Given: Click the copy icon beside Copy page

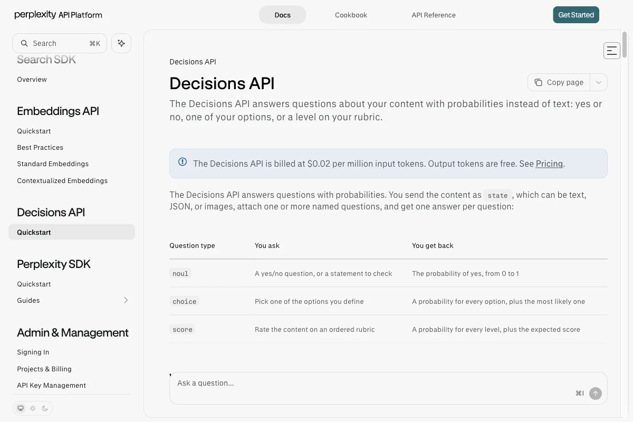Looking at the screenshot, I should pos(538,82).
